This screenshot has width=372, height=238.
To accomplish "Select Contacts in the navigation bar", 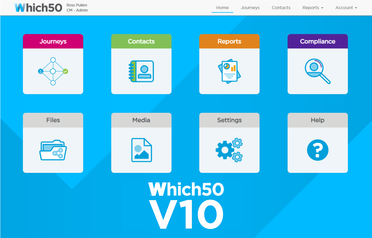I will click(281, 8).
